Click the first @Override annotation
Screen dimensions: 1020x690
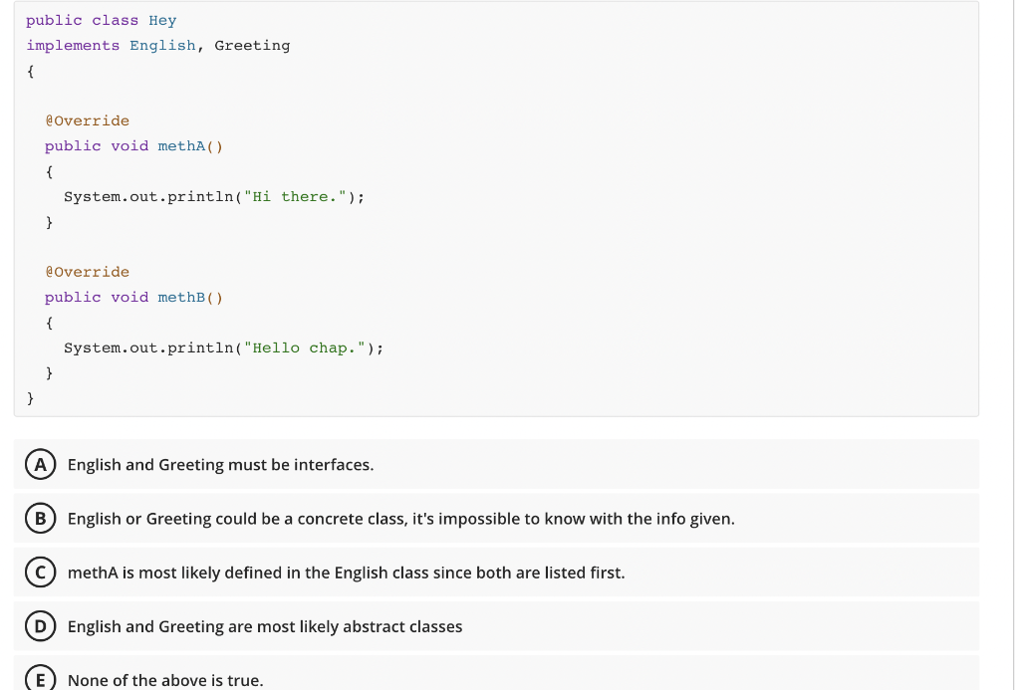88,120
